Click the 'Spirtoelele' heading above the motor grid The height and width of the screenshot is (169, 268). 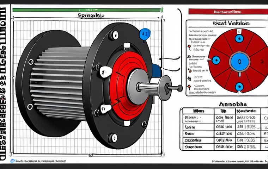91,15
